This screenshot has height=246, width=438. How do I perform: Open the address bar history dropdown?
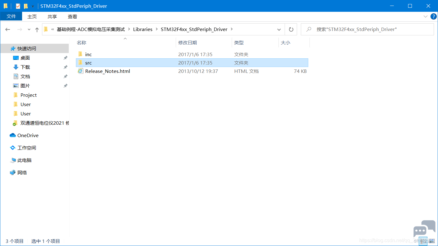[279, 29]
